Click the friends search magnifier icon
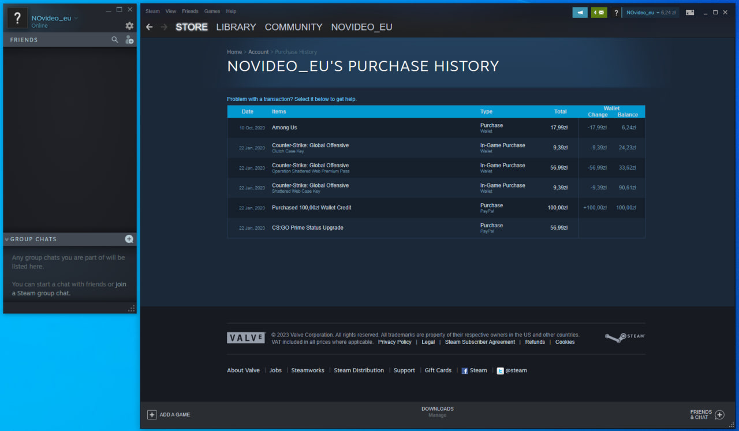This screenshot has height=431, width=739. point(115,40)
